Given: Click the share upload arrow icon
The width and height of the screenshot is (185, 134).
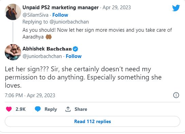Looking at the screenshot, I should [x=68, y=109].
